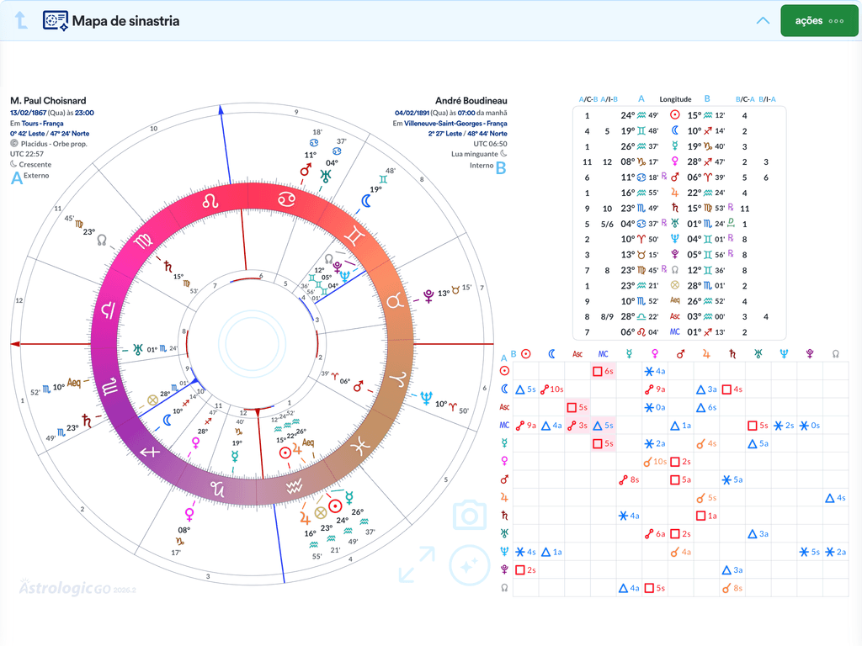
Task: Click the Sun column header in aspect grid
Action: 525,354
